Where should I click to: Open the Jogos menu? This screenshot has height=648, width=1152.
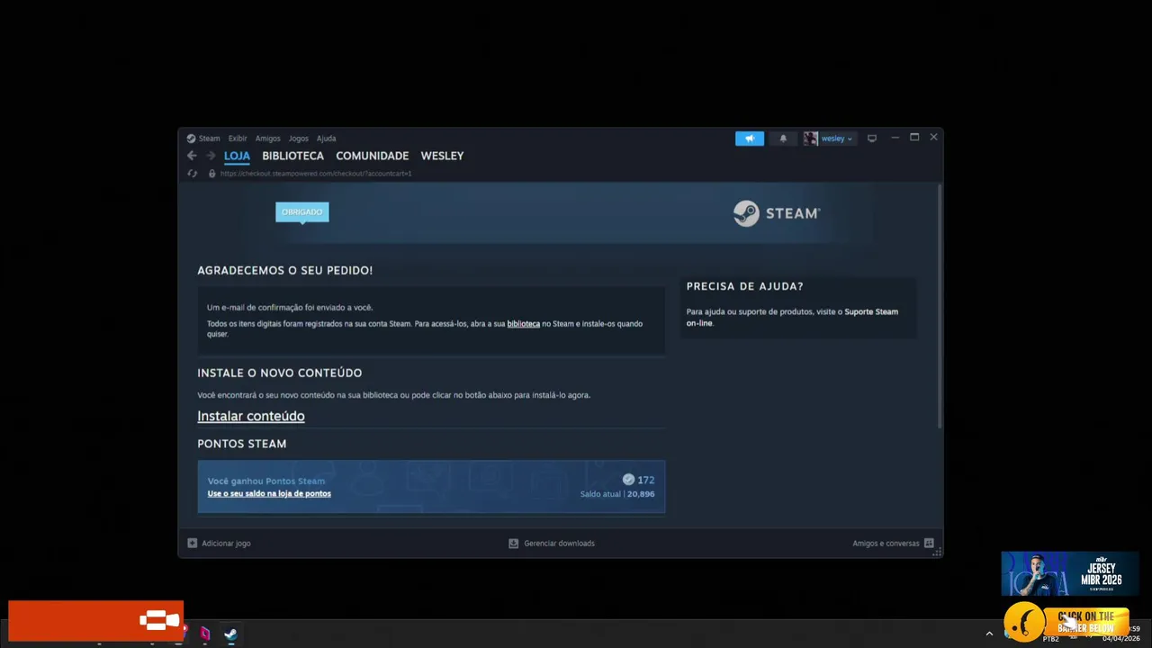(299, 139)
